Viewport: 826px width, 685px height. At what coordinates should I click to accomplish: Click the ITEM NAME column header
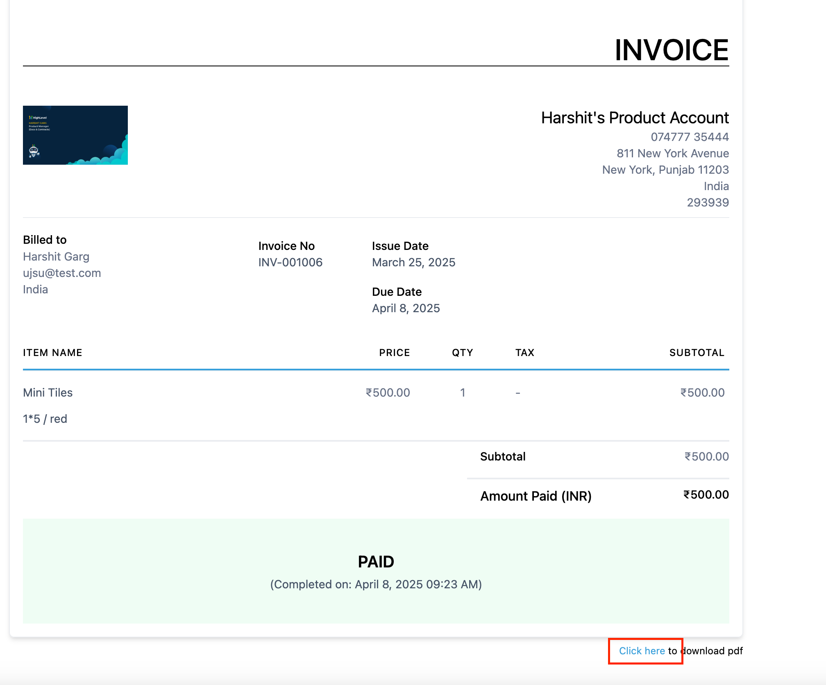[x=52, y=353]
